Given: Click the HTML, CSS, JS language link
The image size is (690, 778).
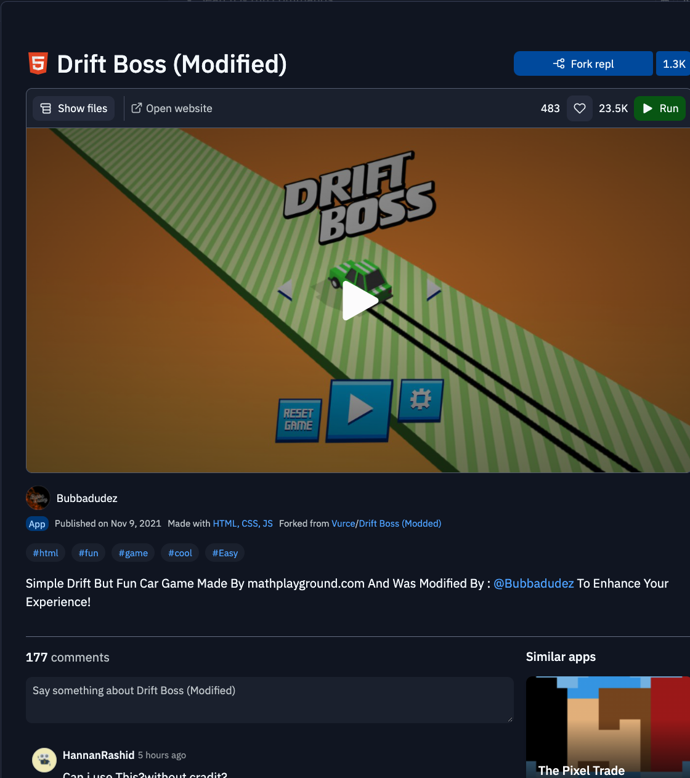Looking at the screenshot, I should [243, 524].
